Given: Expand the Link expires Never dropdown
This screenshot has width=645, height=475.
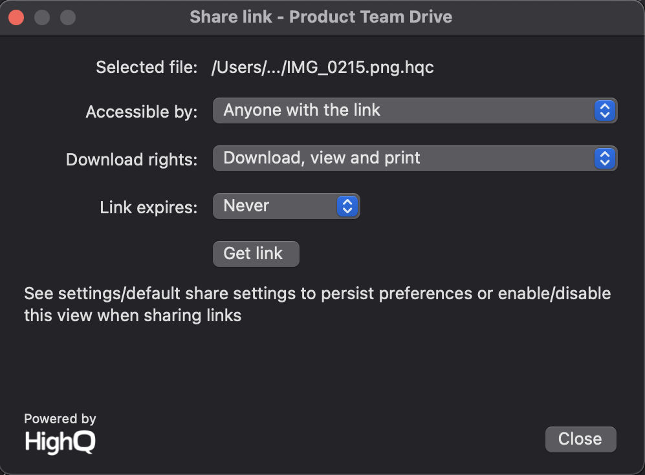Looking at the screenshot, I should (x=287, y=206).
